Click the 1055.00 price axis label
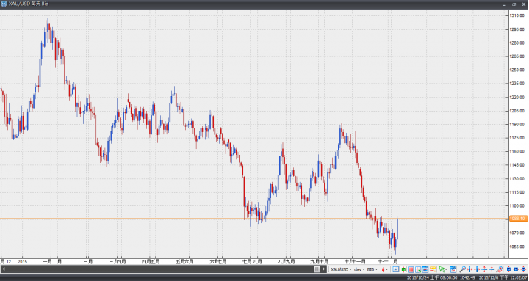 (517, 247)
